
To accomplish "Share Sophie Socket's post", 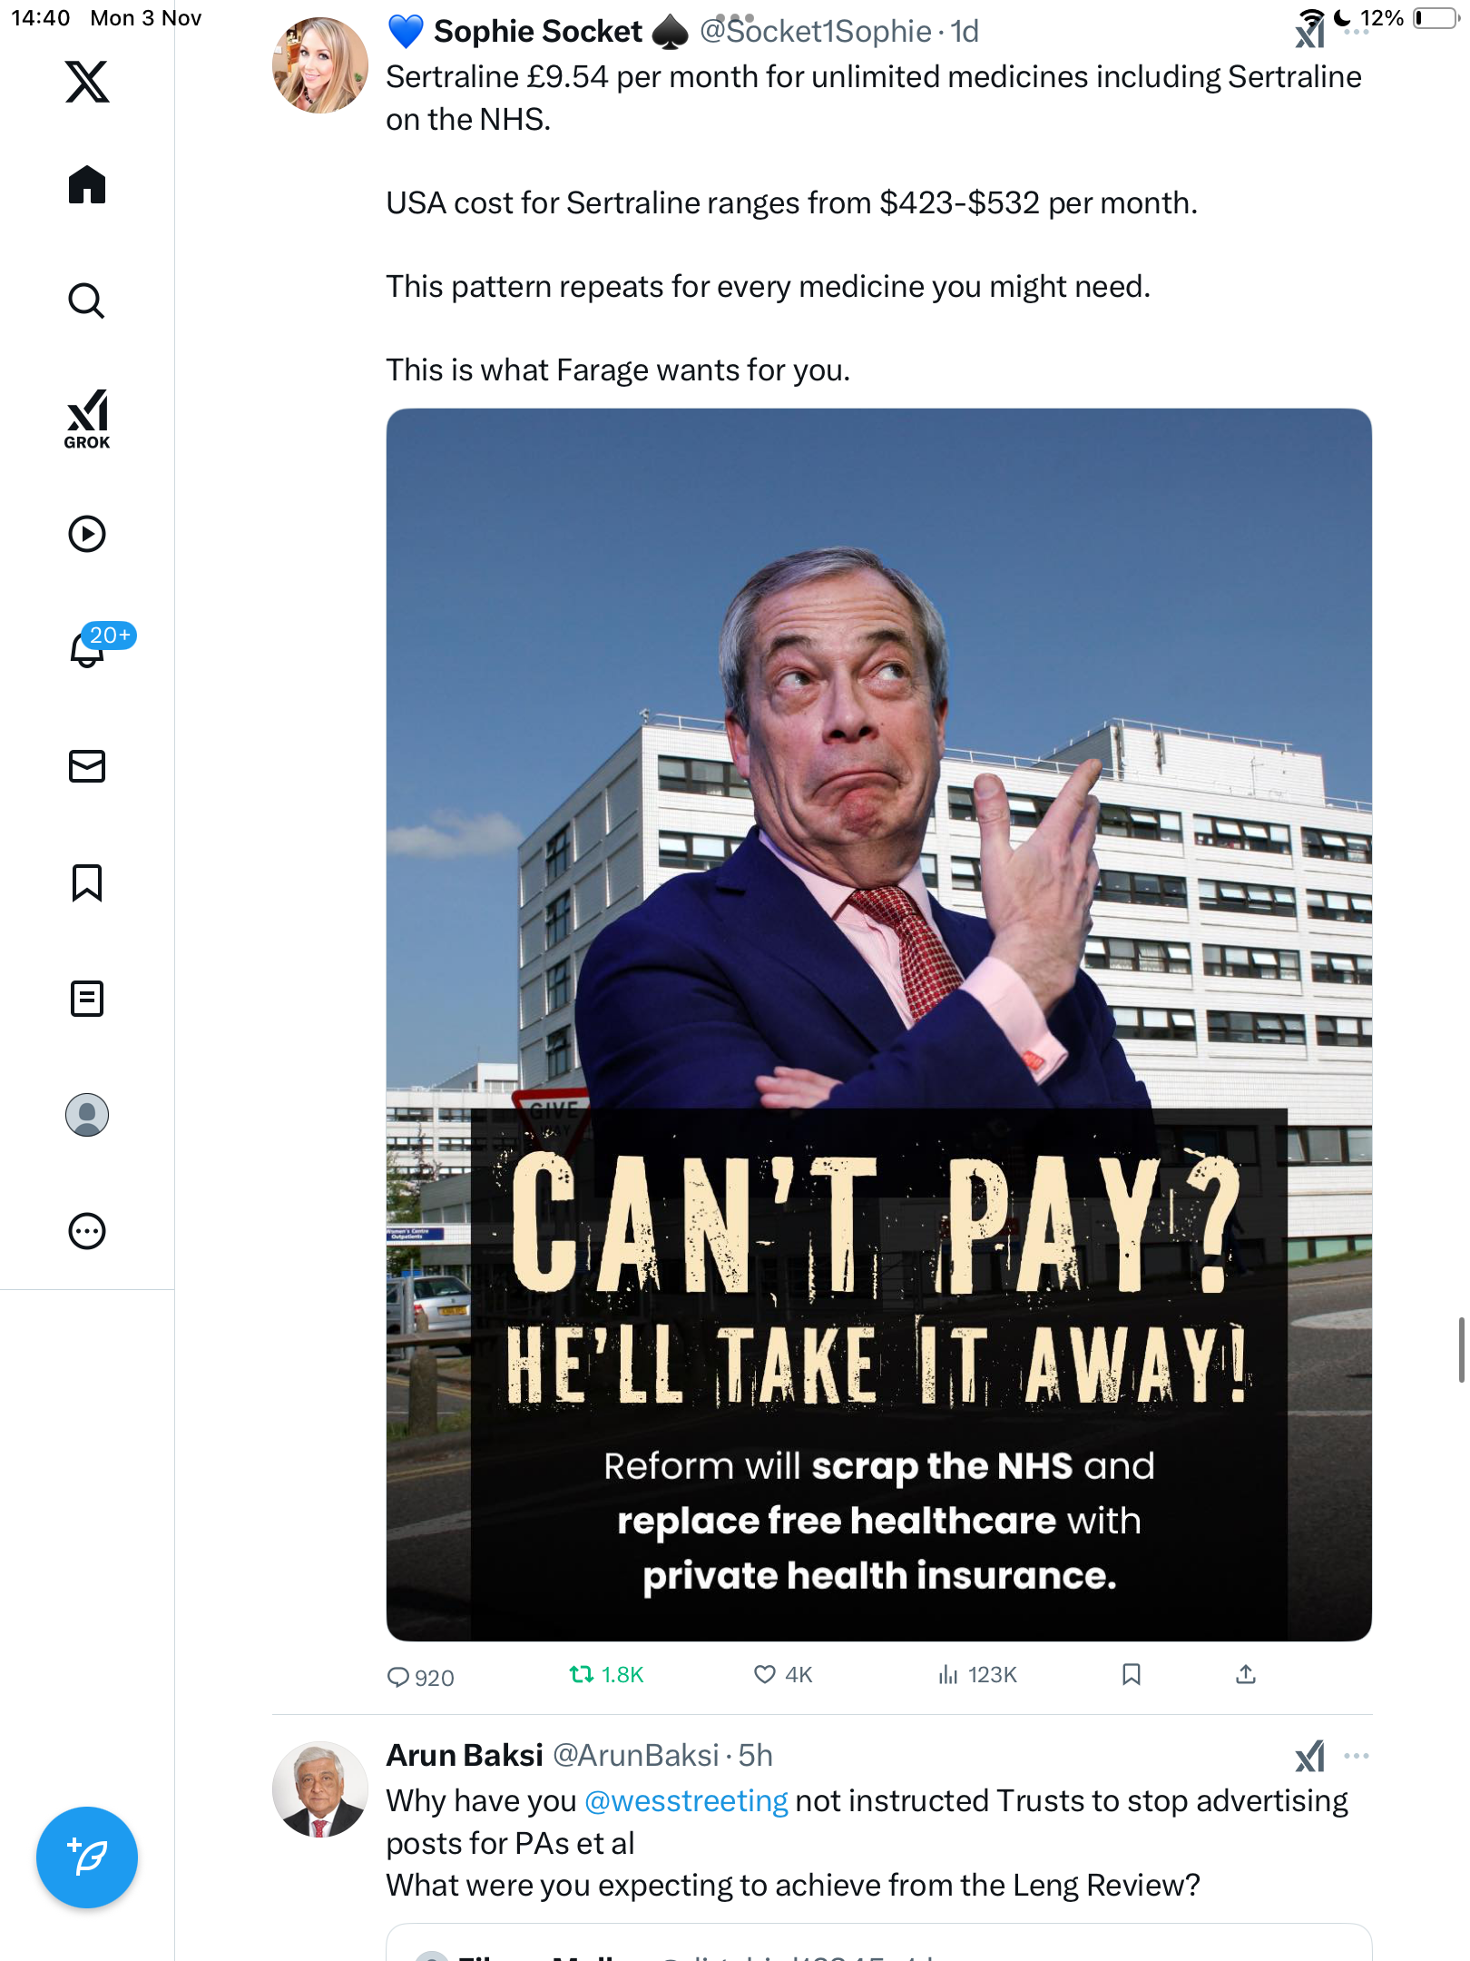I will point(1246,1674).
